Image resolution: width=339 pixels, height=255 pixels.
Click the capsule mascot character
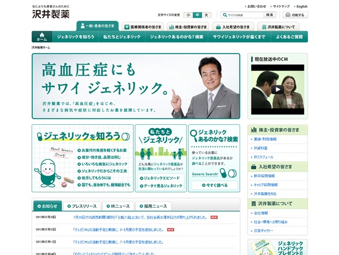[47, 173]
